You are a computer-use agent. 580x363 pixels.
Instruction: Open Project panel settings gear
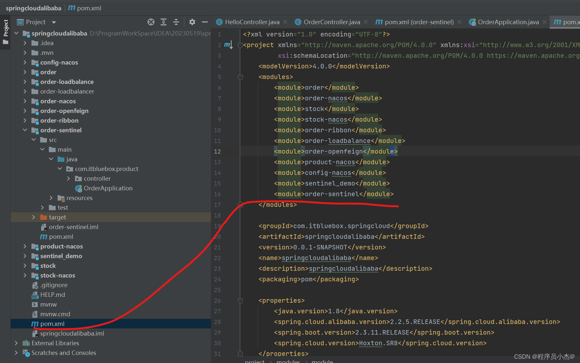tap(192, 22)
